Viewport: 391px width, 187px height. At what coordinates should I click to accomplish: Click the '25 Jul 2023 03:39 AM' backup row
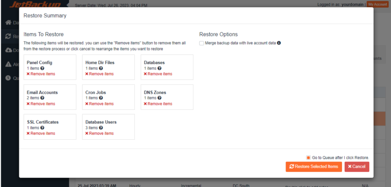click(x=97, y=185)
